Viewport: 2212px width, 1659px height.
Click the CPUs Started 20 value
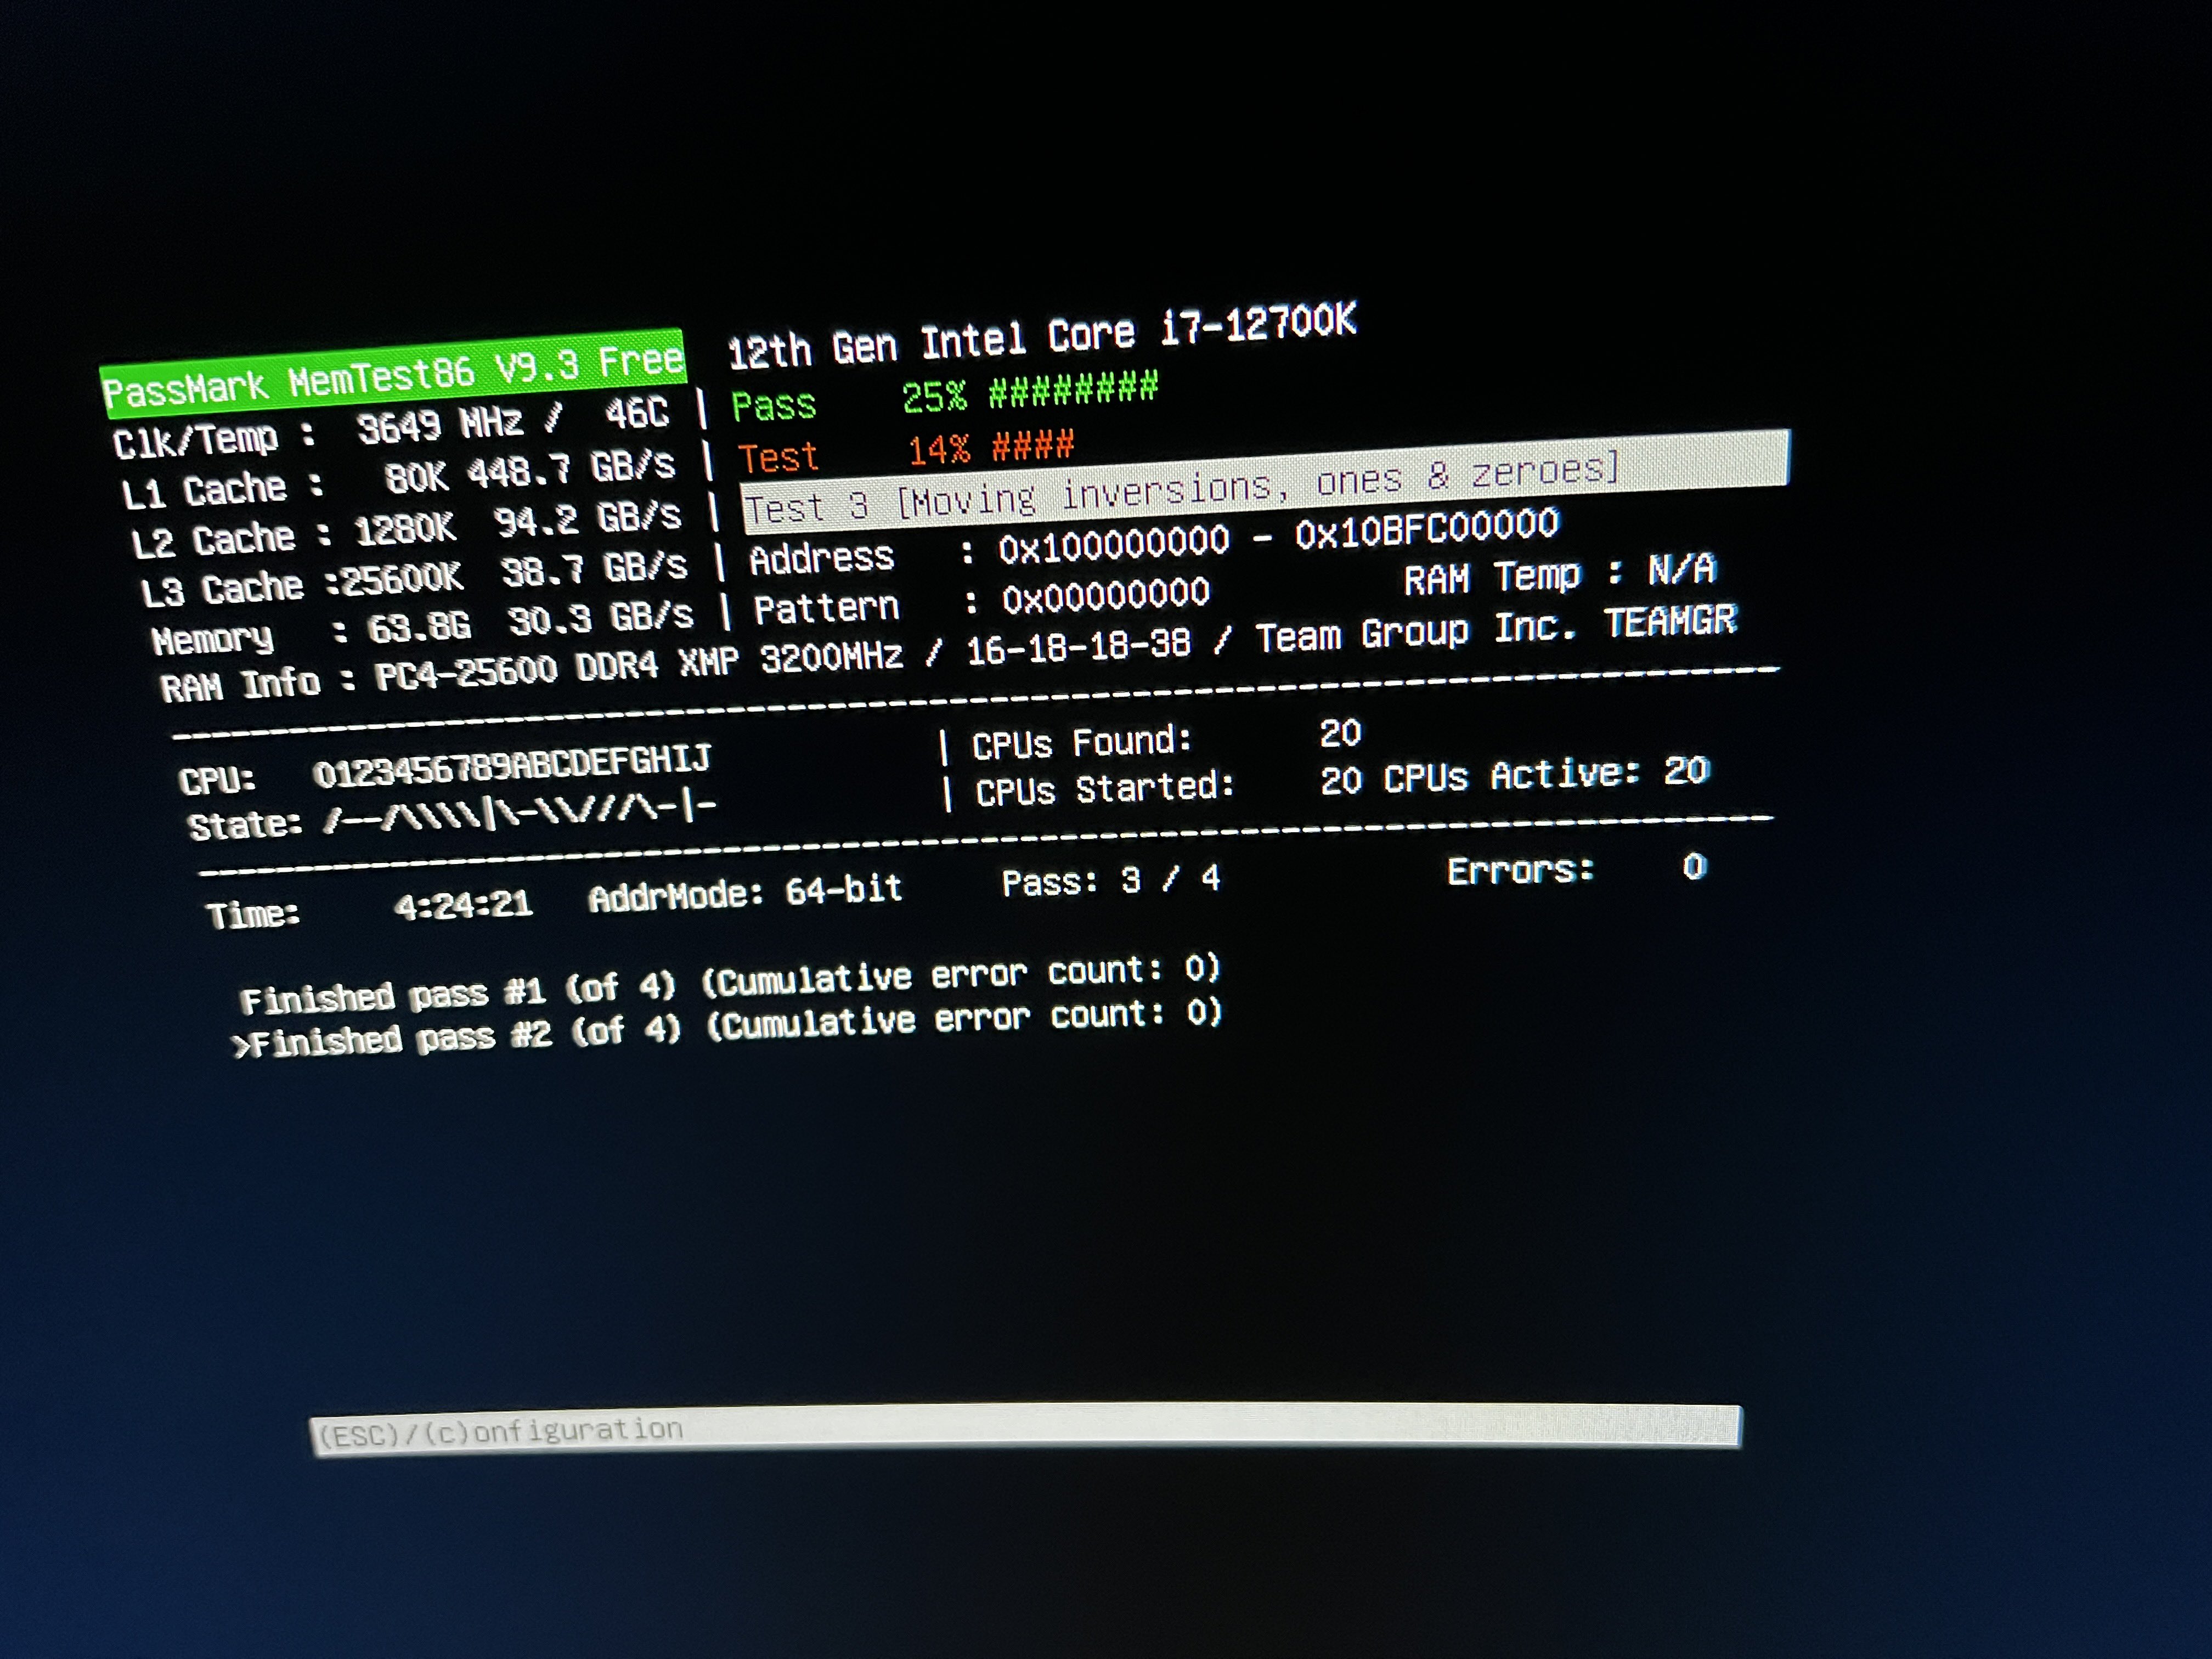pyautogui.click(x=1340, y=780)
